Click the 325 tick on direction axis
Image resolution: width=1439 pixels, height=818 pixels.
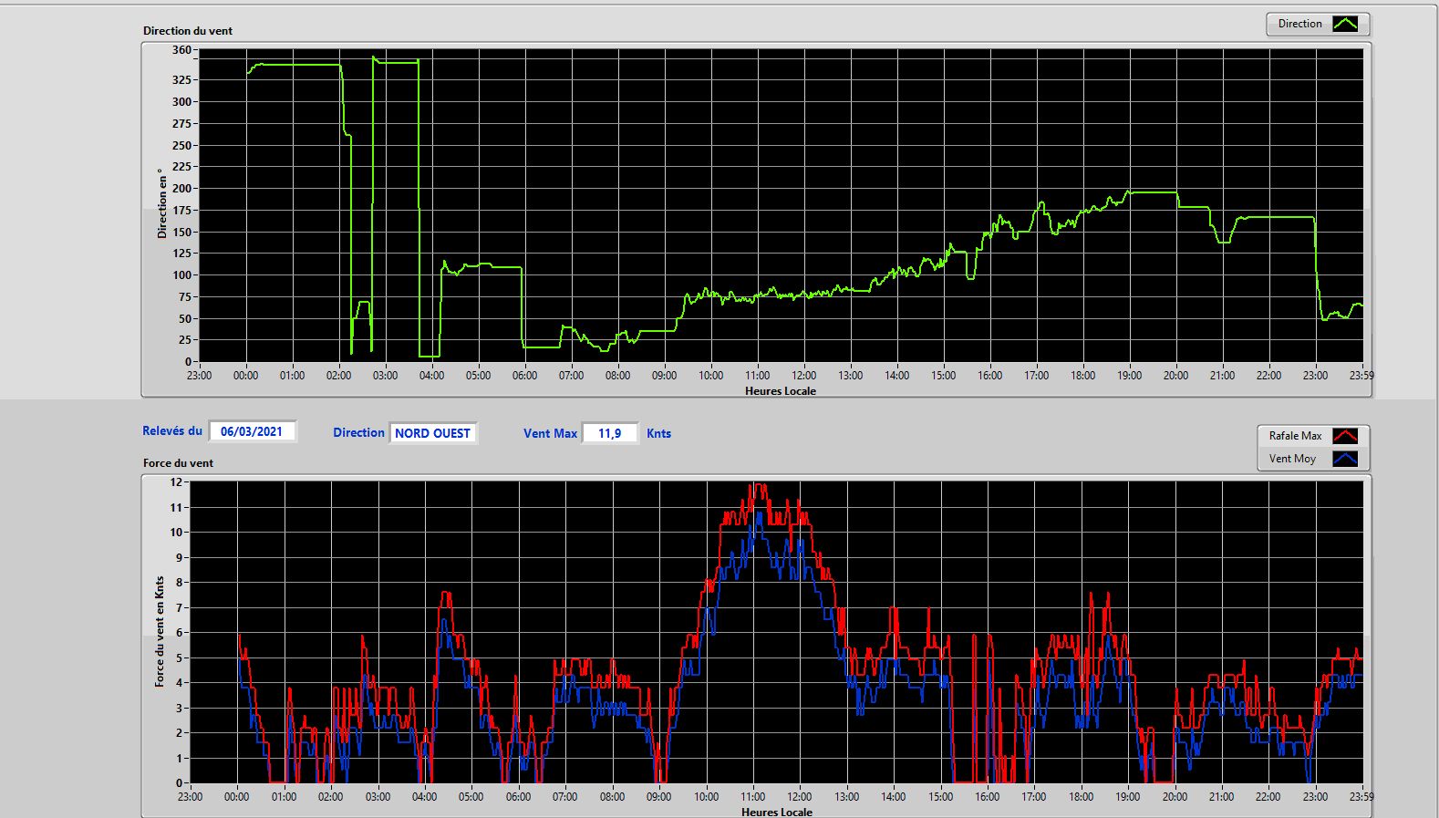tap(181, 80)
